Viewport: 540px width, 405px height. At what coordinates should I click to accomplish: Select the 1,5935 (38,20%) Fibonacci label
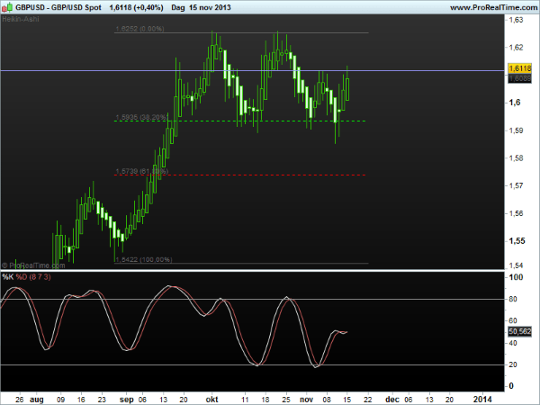pyautogui.click(x=142, y=117)
